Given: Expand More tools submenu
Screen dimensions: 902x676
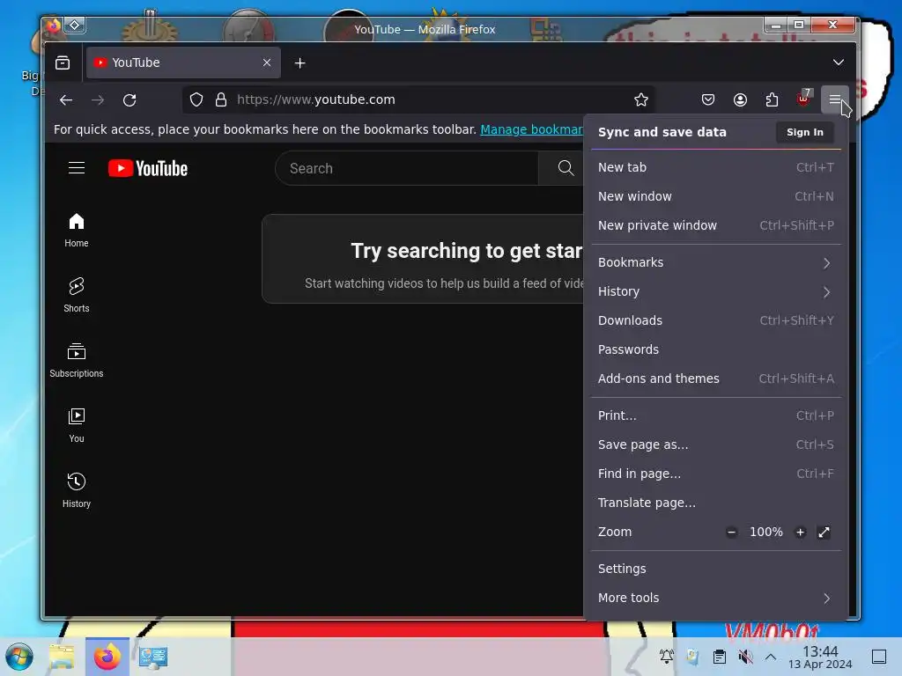Looking at the screenshot, I should [716, 598].
